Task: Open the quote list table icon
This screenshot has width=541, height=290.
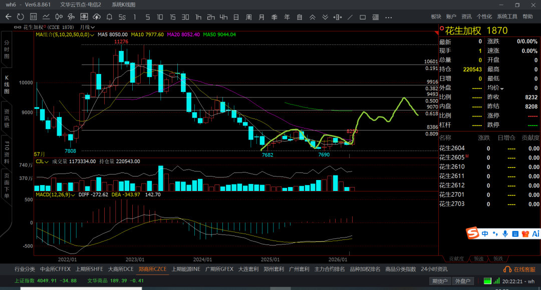Action: [33, 16]
